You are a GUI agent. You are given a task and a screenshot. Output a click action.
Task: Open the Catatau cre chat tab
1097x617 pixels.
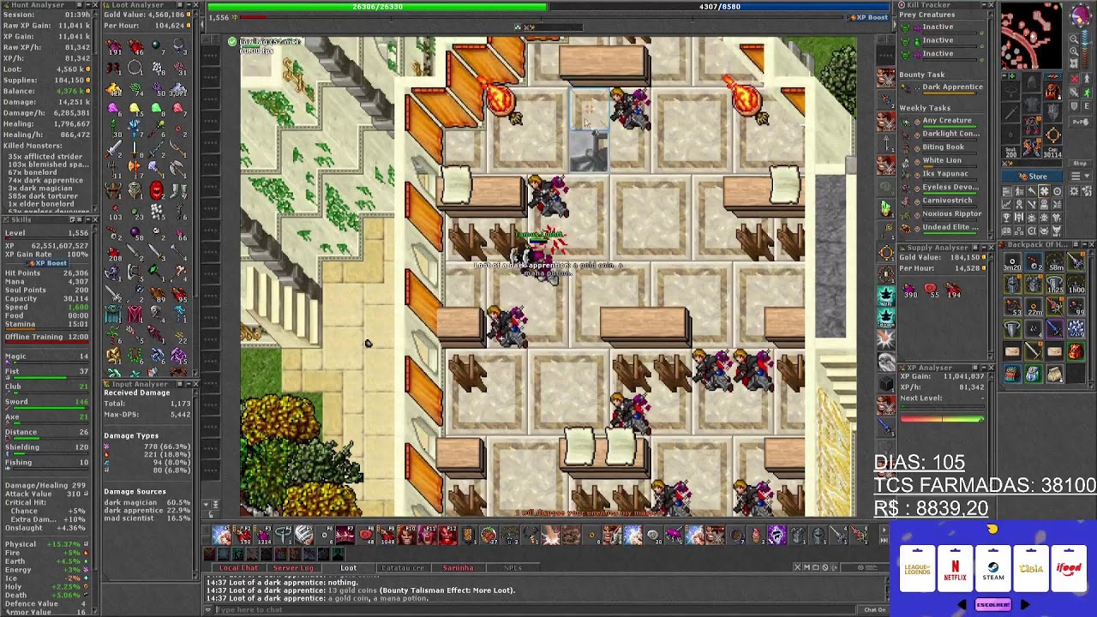402,567
